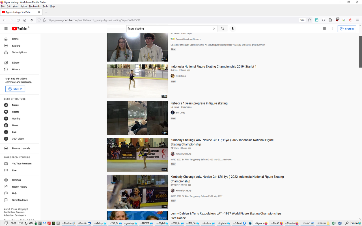362x226 pixels.
Task: Click the 1:58 skating video thumbnail
Action: click(137, 81)
